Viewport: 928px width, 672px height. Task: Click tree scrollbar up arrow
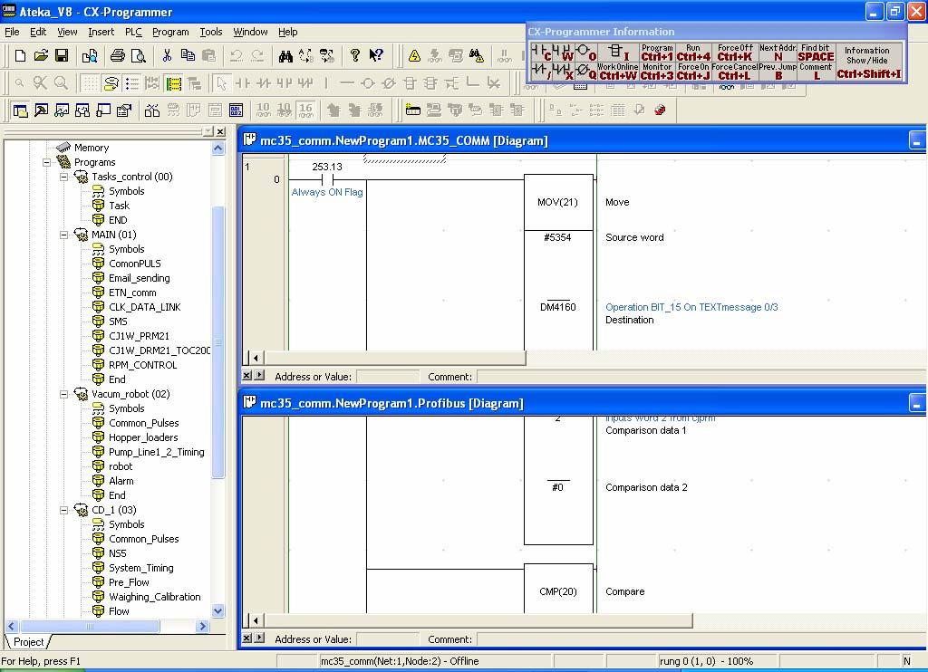(217, 148)
